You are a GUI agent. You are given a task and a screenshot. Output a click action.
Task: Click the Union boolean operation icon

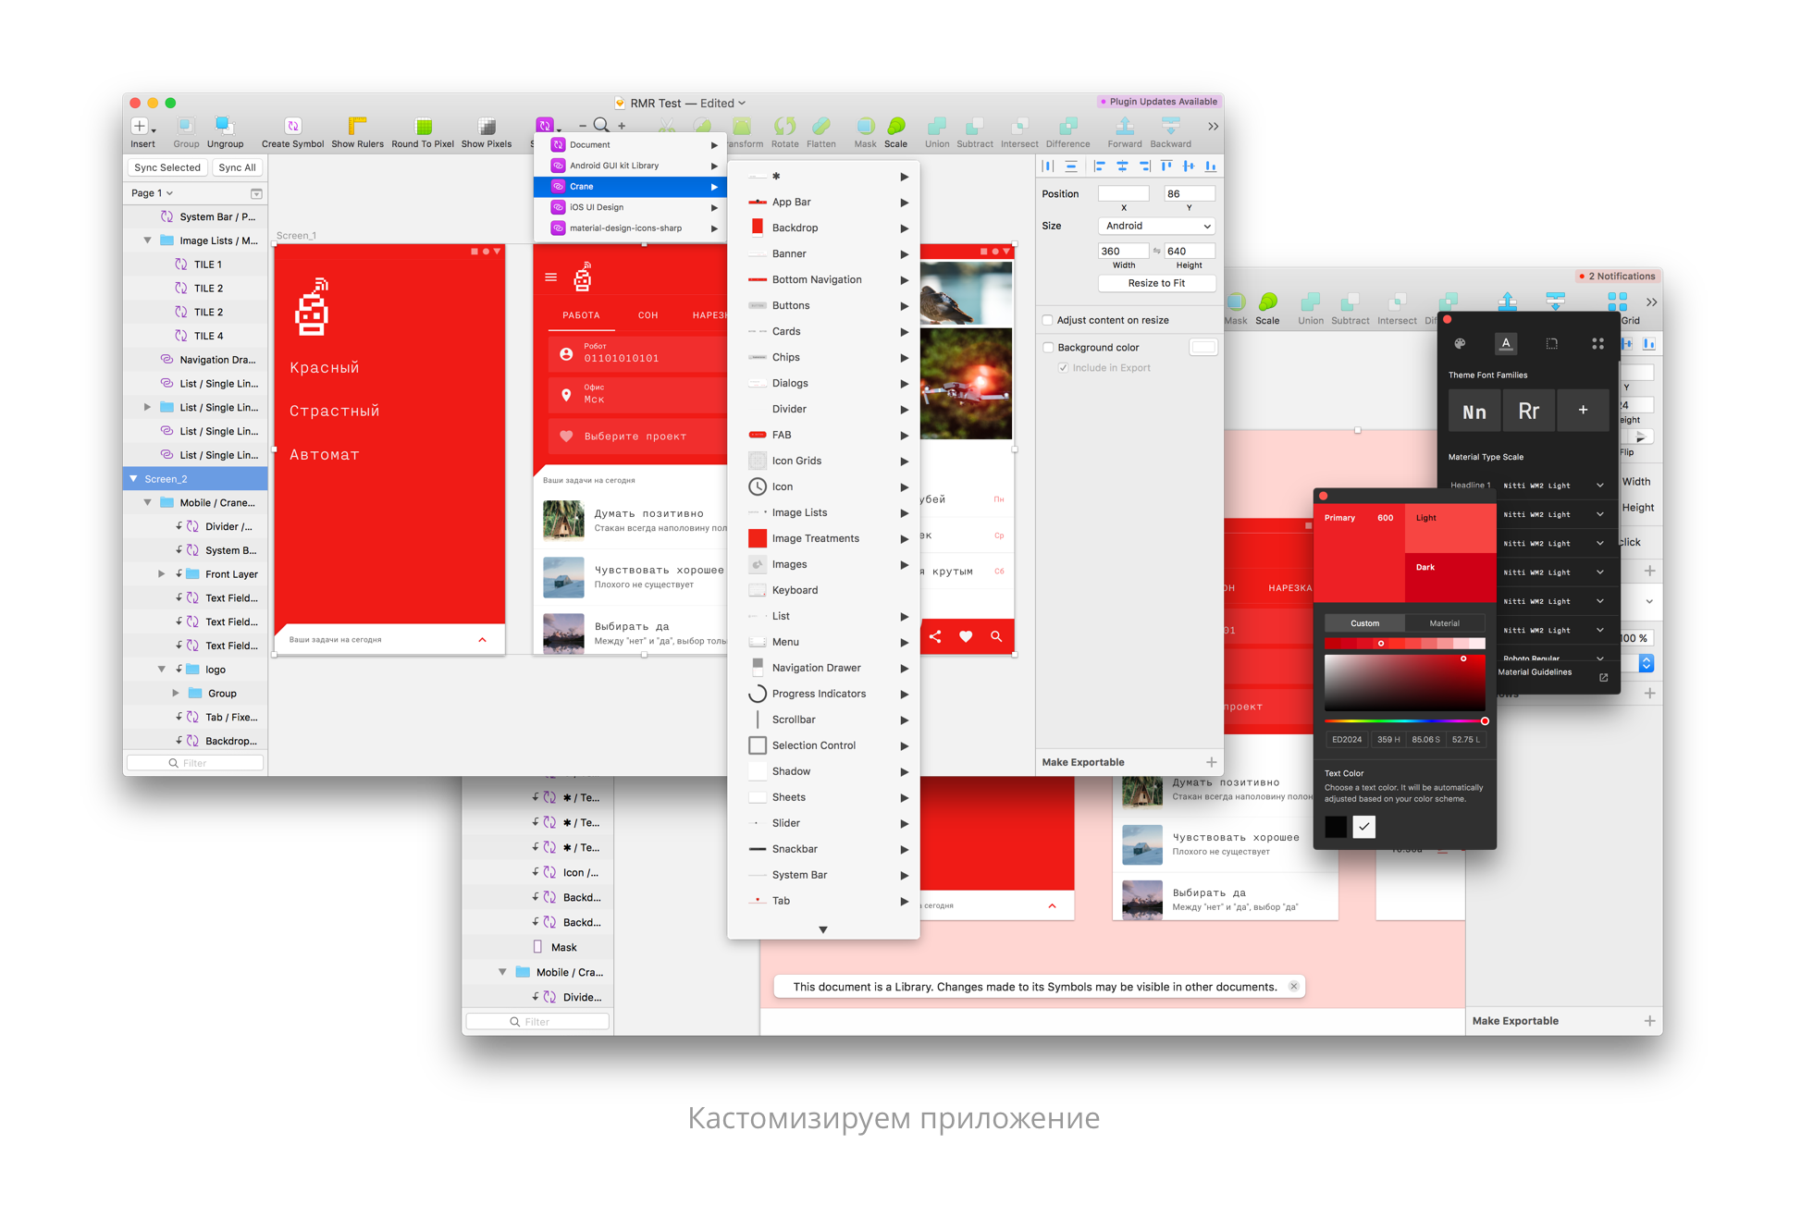coord(936,127)
